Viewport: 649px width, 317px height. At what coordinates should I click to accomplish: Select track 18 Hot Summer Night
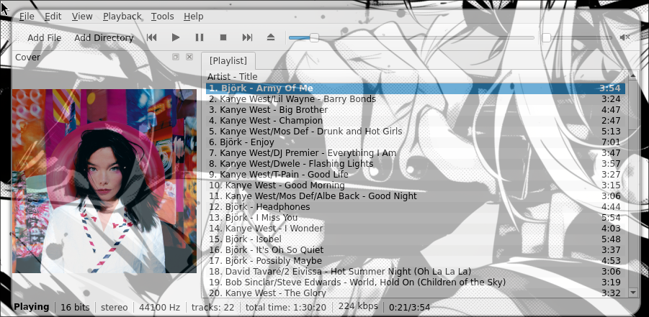pyautogui.click(x=416, y=272)
